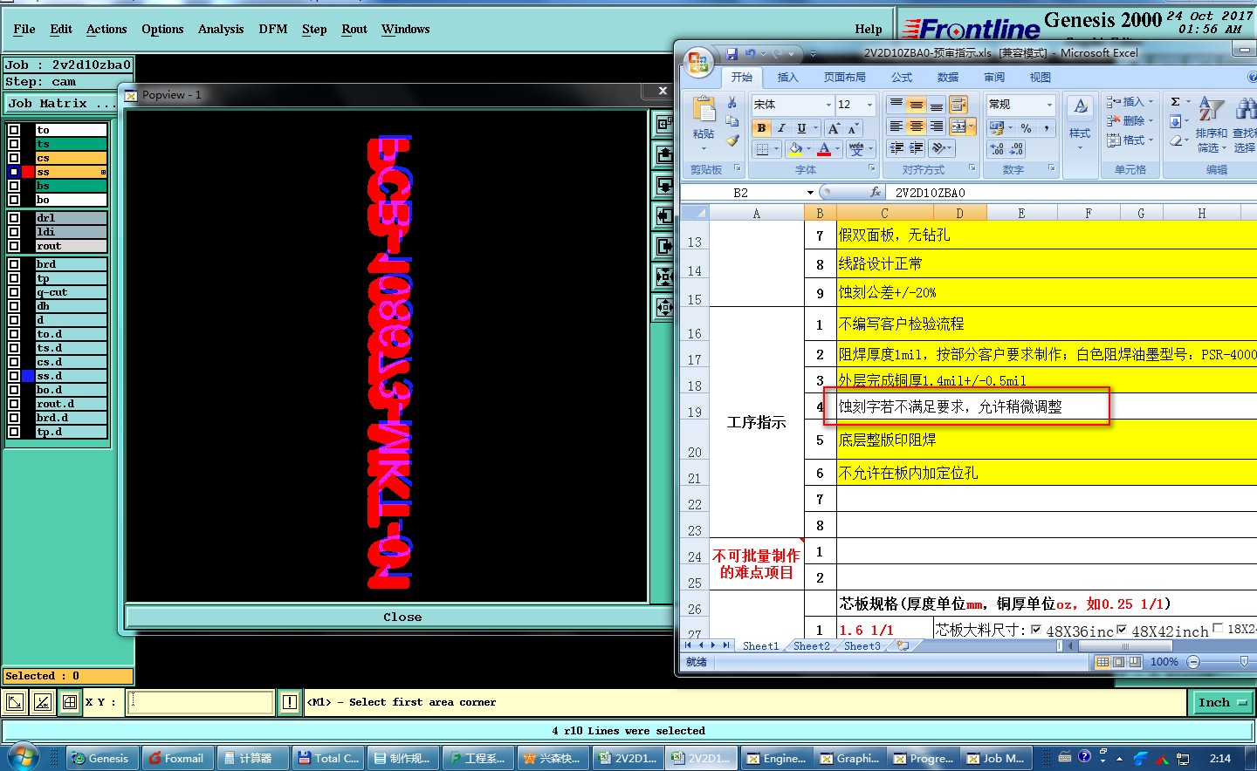Click the zoom-out diverging arrows icon

(x=664, y=307)
